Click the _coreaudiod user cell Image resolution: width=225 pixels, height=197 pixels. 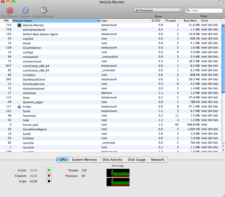coord(109,57)
